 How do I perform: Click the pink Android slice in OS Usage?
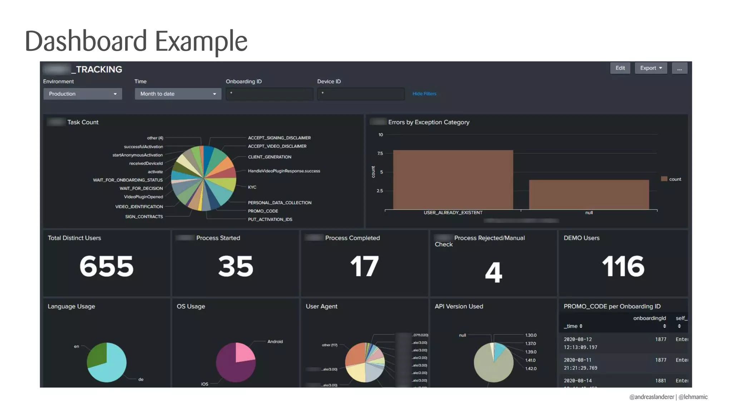pyautogui.click(x=244, y=353)
